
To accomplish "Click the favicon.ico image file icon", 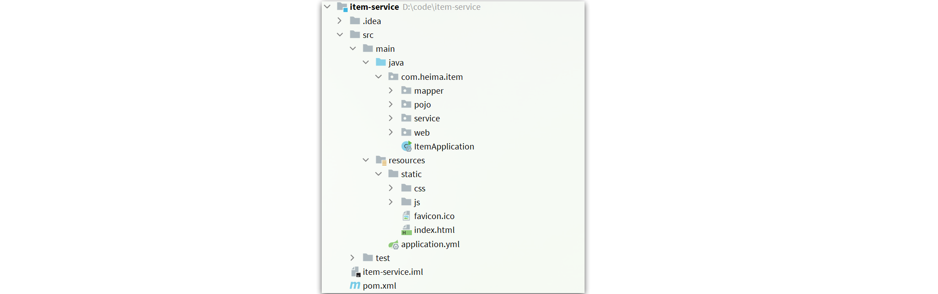I will click(x=406, y=216).
